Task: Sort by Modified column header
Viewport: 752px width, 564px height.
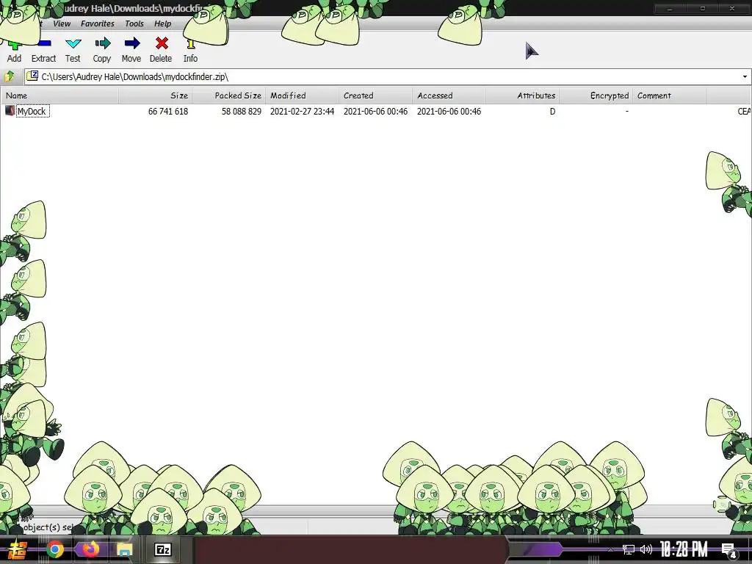Action: (x=302, y=95)
